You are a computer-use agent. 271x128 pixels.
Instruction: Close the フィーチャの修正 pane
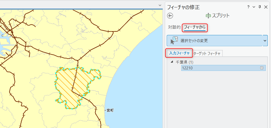[x=266, y=7]
